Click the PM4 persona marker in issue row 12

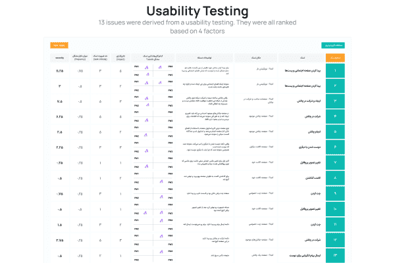point(161,236)
